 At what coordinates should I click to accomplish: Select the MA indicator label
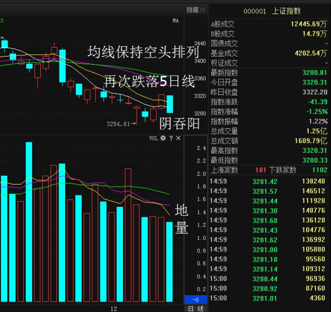click(x=176, y=21)
